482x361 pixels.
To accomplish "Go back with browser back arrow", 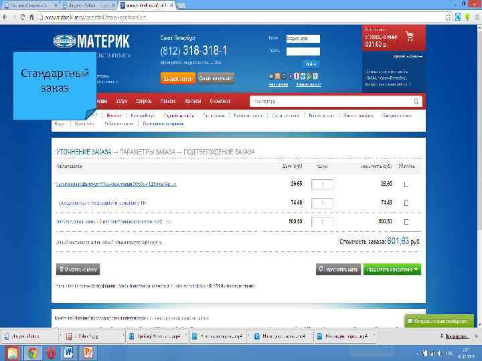I will point(5,17).
